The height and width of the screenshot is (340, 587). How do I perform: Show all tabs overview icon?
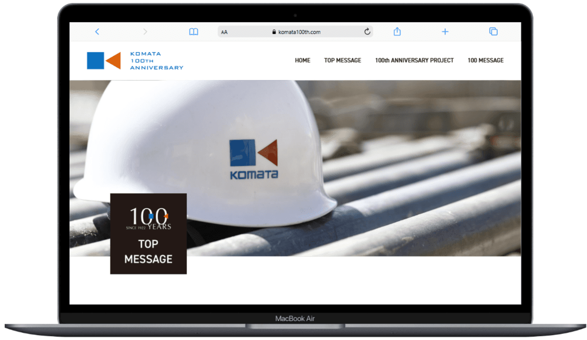493,32
